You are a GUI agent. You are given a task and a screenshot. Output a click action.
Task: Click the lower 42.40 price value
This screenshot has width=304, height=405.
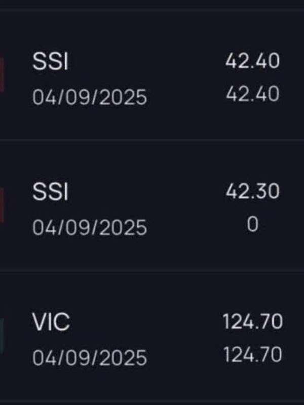click(252, 94)
